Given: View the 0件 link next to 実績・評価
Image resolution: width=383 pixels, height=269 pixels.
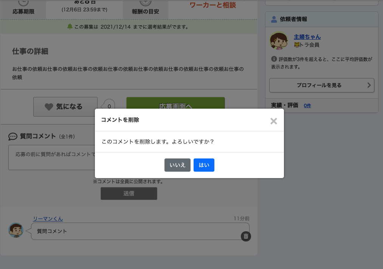Looking at the screenshot, I should point(307,106).
